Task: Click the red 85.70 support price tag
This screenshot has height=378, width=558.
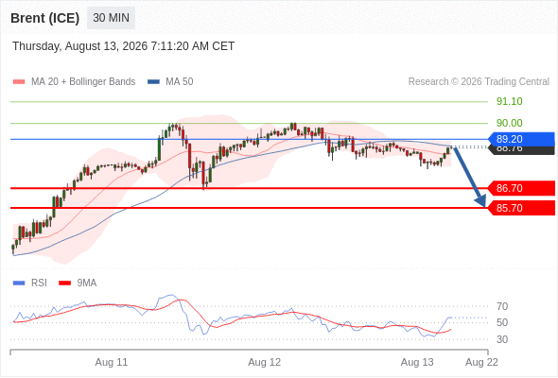Action: point(521,208)
